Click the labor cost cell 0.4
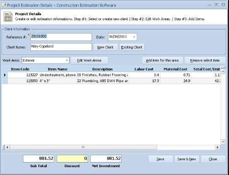Screen dimensions: 229x175 click(x=144, y=75)
